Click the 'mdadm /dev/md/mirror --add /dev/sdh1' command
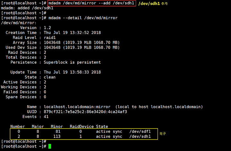This screenshot has width=231, height=151. (x=91, y=3)
